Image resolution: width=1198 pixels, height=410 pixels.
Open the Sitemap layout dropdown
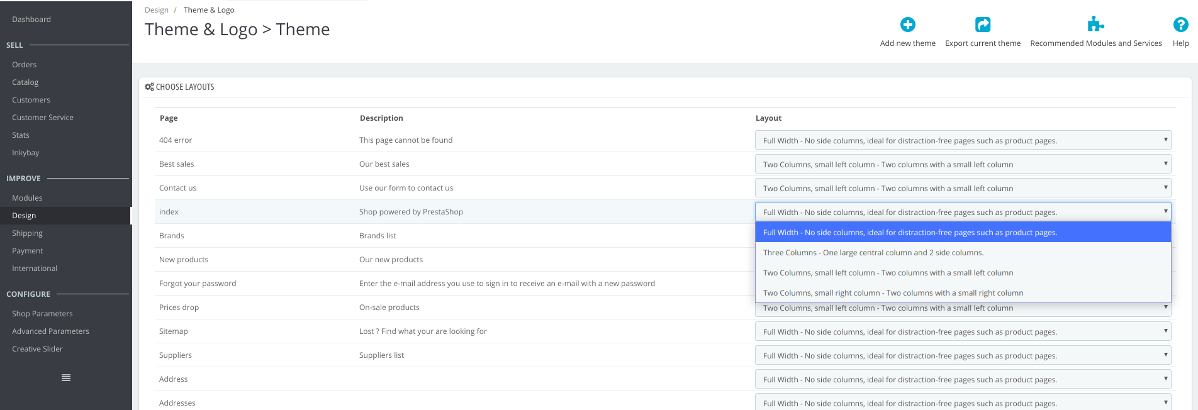pos(962,331)
